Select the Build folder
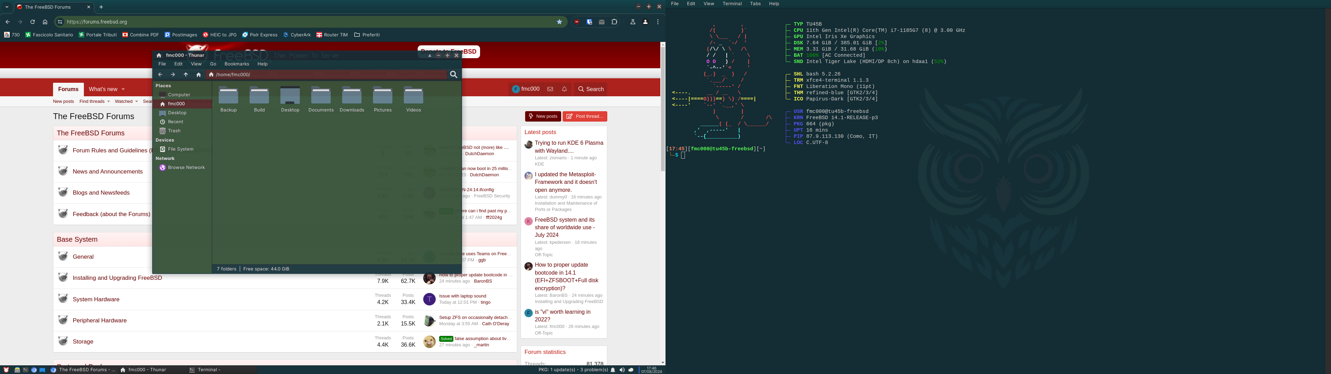1331x374 pixels. (x=259, y=99)
